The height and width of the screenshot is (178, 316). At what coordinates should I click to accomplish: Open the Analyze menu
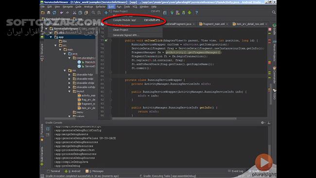88,7
